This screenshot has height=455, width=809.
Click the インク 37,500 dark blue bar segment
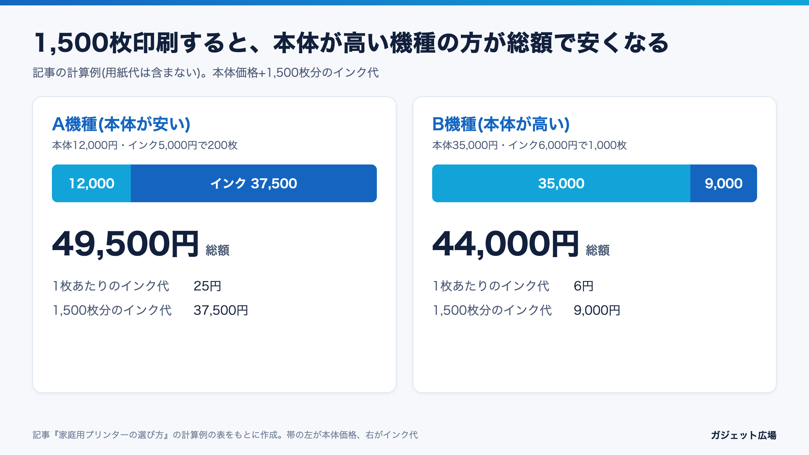pos(254,183)
